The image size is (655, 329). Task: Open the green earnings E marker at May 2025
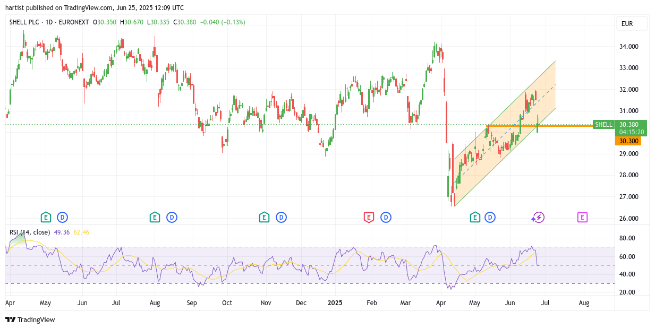coord(474,217)
